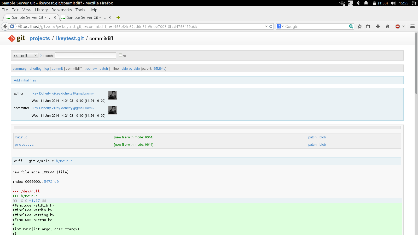Open the bookmarks list icon
This screenshot has height=235, width=418.
point(368,26)
